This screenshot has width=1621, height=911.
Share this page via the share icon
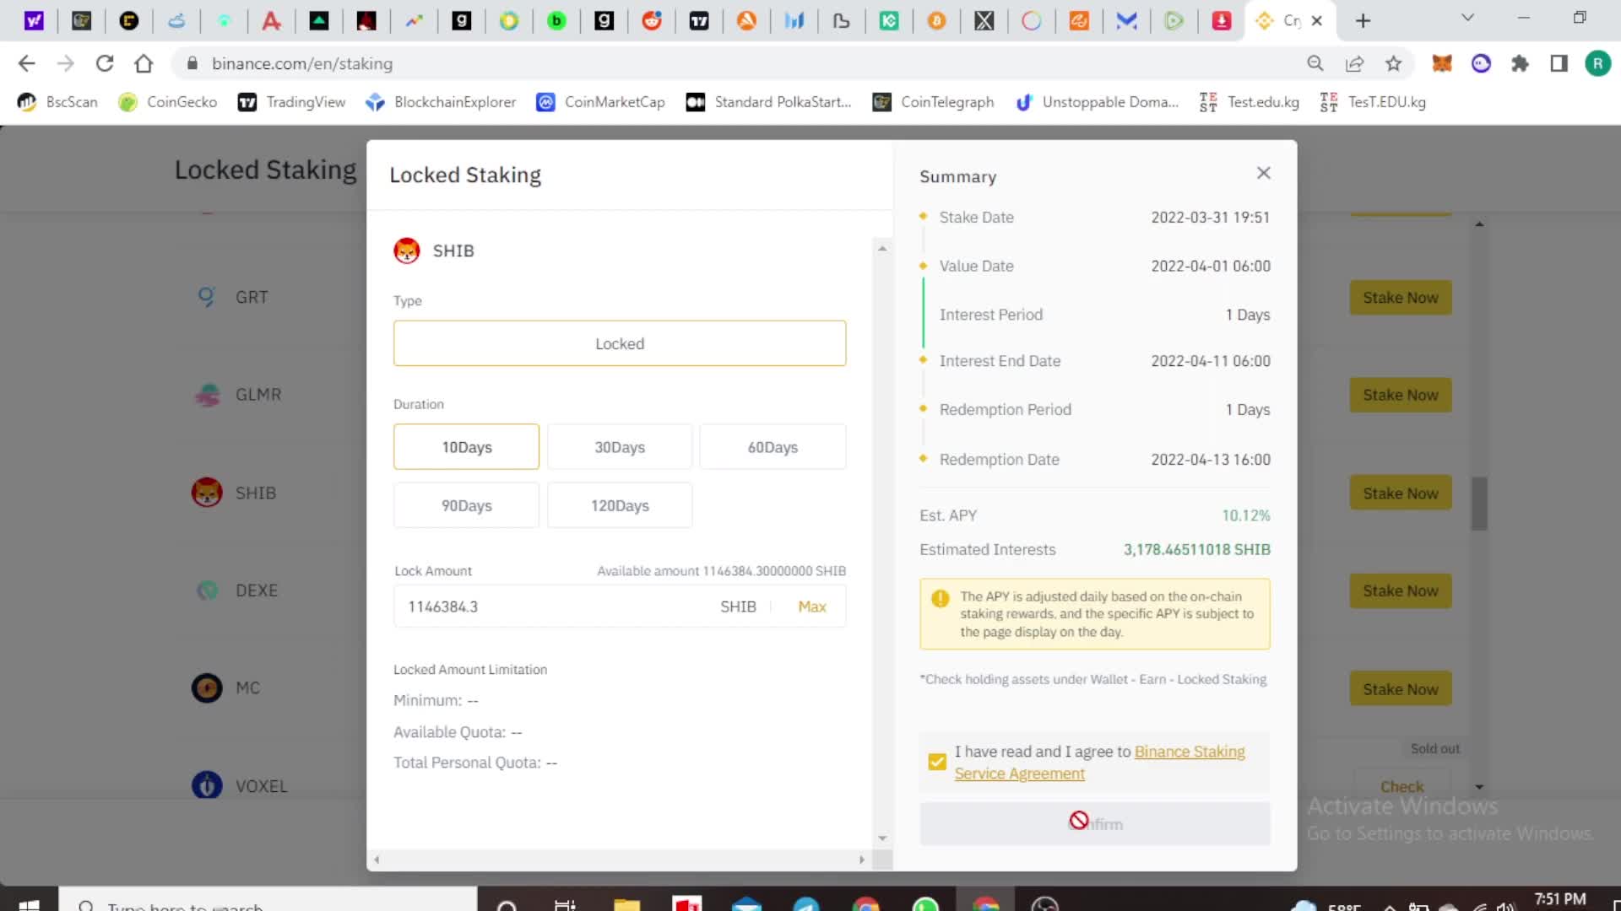point(1355,63)
